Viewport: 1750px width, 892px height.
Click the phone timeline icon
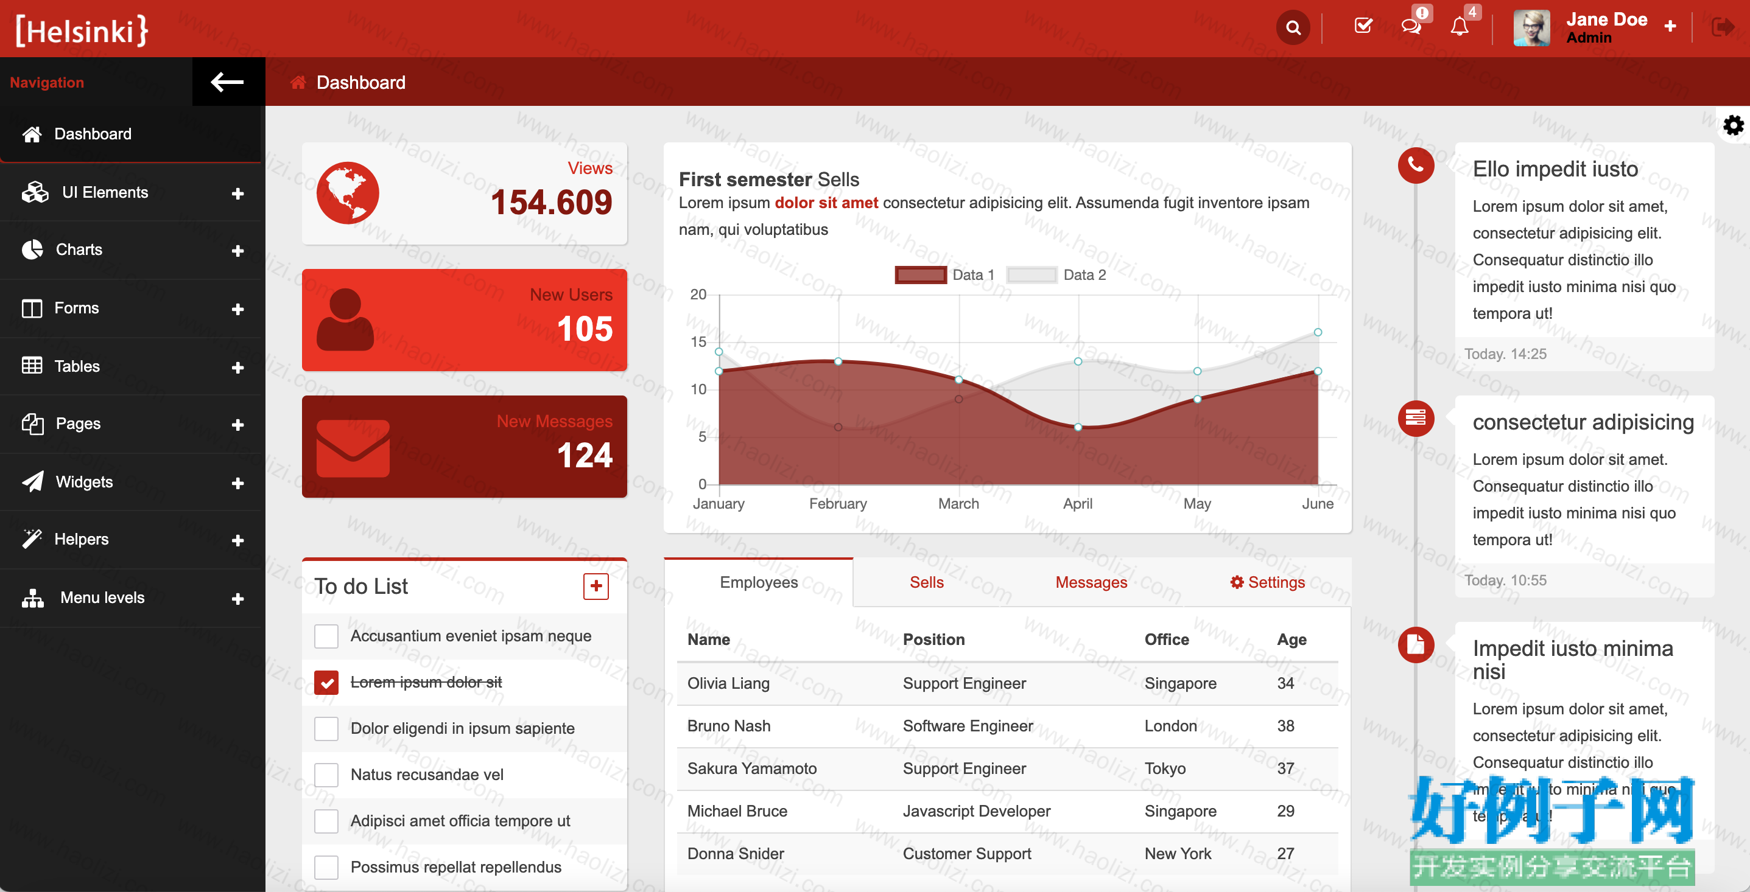point(1416,165)
